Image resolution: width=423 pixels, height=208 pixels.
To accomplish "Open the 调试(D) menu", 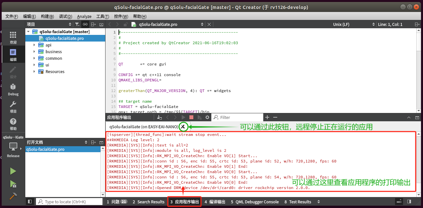I will (65, 16).
